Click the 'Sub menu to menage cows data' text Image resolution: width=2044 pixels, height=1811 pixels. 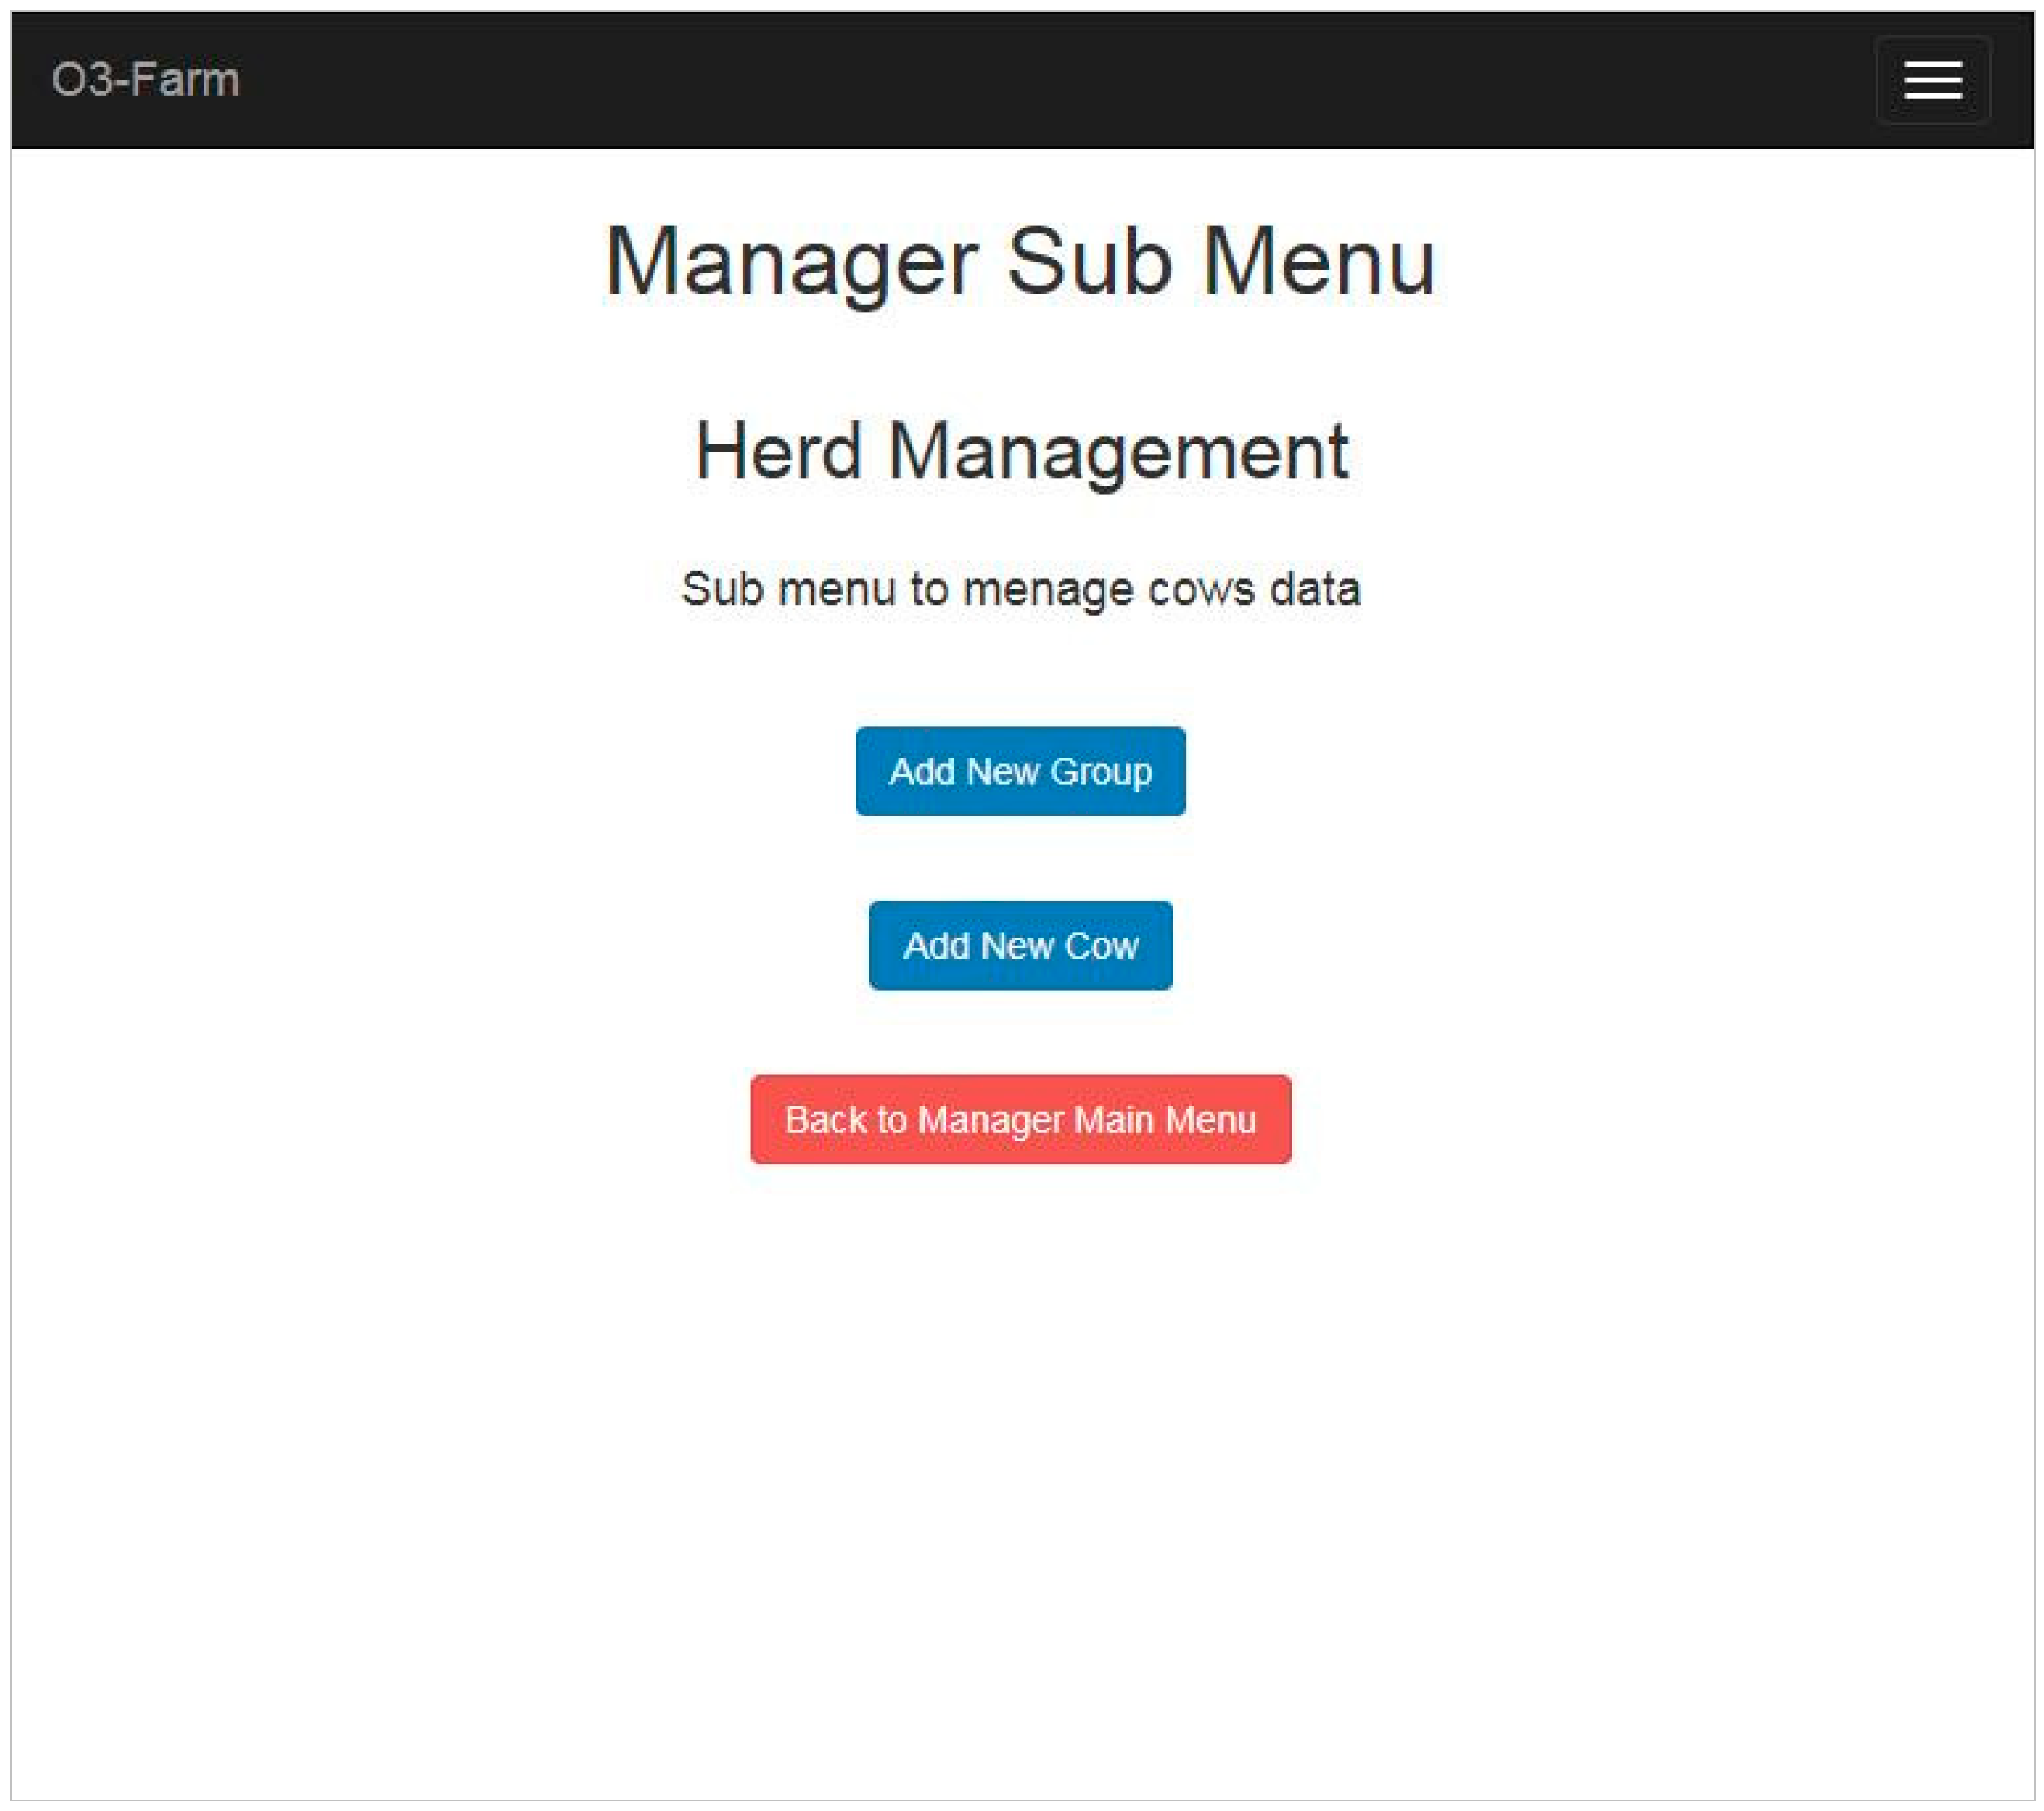pos(1020,589)
